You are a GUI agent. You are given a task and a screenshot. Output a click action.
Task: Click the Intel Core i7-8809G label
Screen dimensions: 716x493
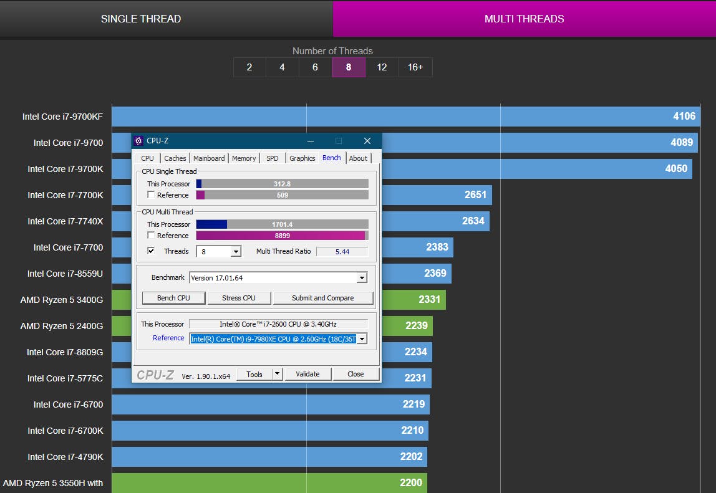tap(65, 352)
